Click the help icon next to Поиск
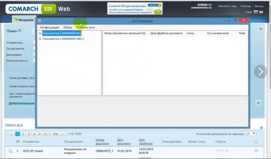Viewport: 271px width, 159px height. [20, 31]
